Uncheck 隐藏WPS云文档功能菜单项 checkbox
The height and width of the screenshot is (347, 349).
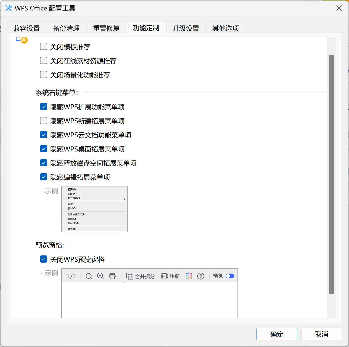(x=44, y=135)
